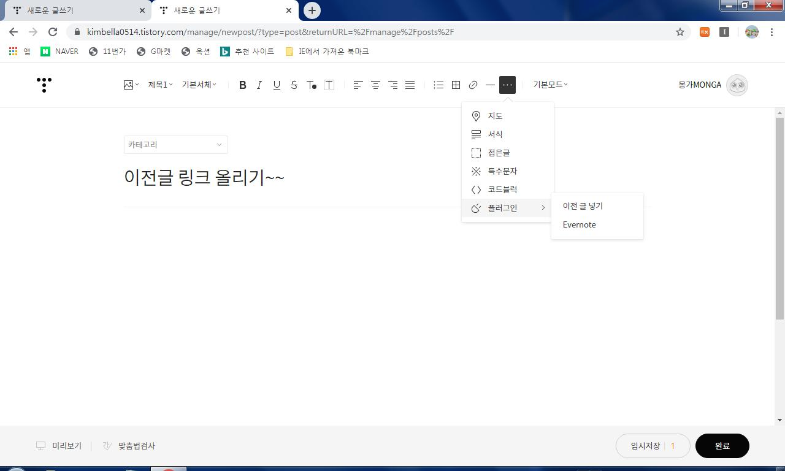Select 특수문자 special characters option

(507, 171)
